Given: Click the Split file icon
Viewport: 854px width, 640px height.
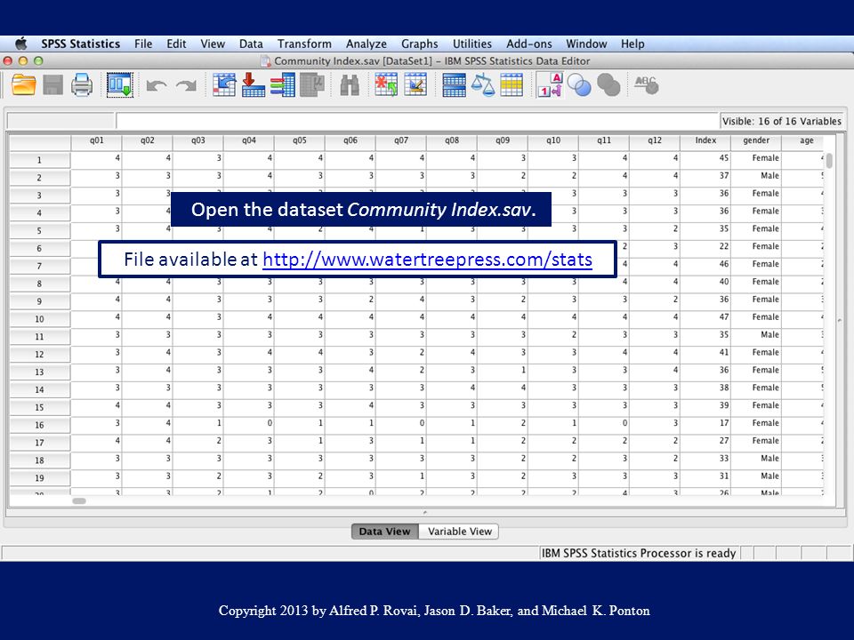Looking at the screenshot, I should [x=454, y=85].
